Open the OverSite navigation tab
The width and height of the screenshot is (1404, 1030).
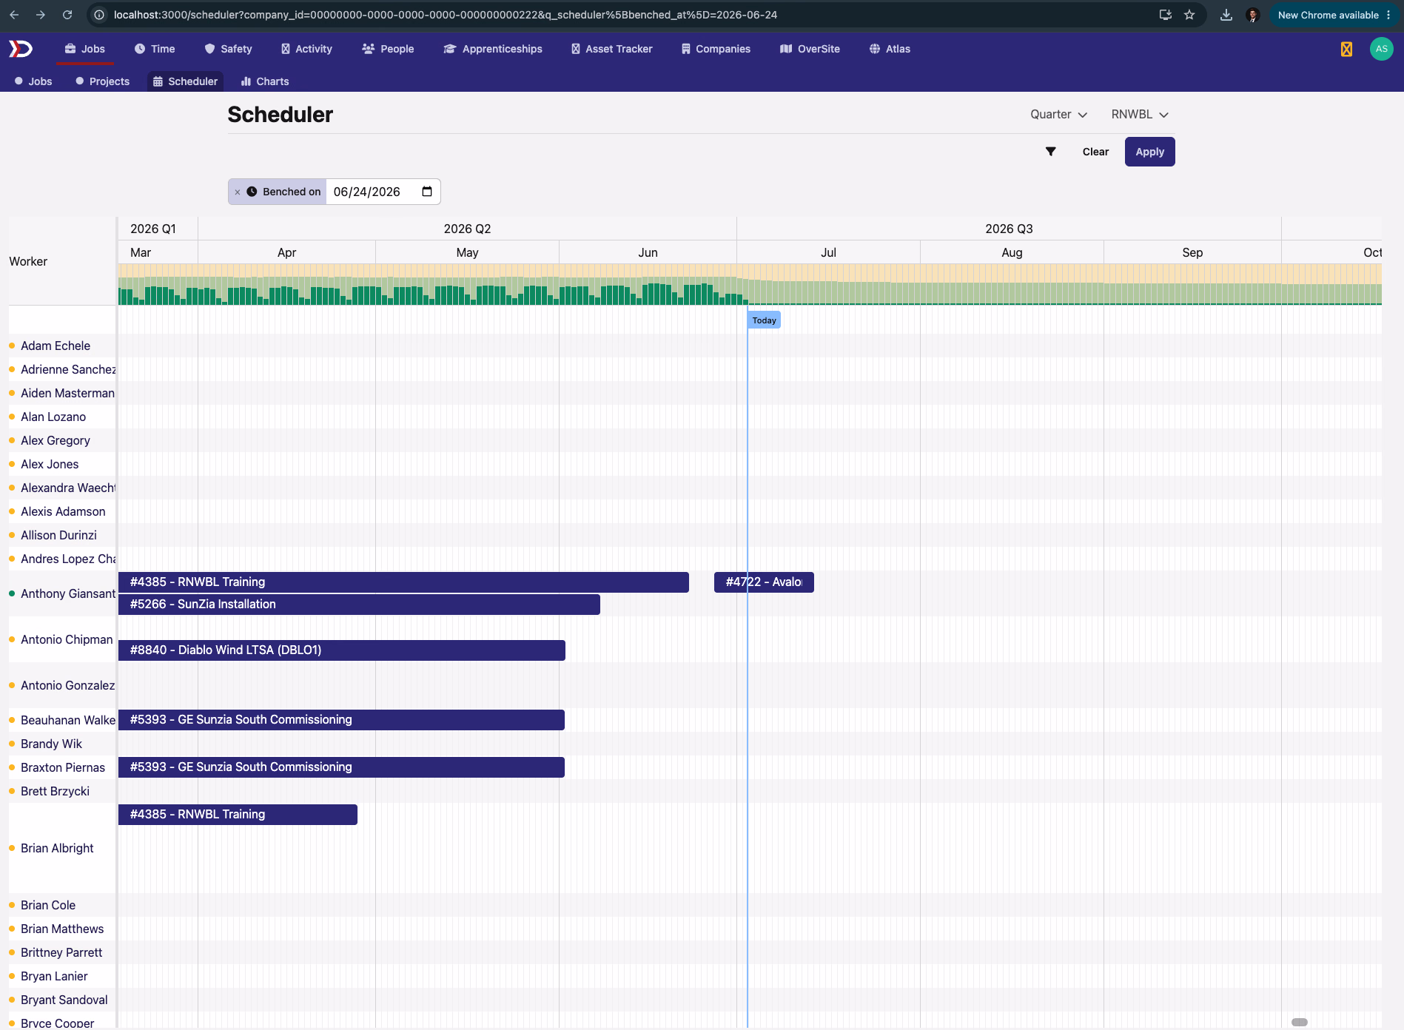click(x=810, y=49)
